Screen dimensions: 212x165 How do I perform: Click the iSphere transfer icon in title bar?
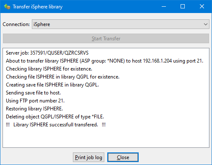point(7,7)
